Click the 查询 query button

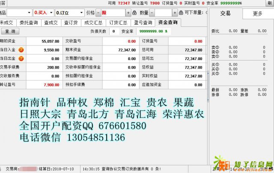9,31
